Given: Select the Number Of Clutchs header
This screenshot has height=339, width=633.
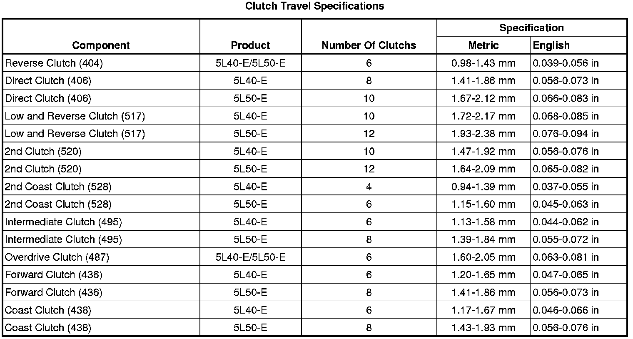Looking at the screenshot, I should pyautogui.click(x=369, y=45).
